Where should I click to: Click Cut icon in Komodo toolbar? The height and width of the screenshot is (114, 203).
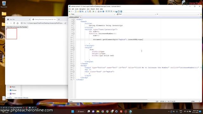coord(86,11)
